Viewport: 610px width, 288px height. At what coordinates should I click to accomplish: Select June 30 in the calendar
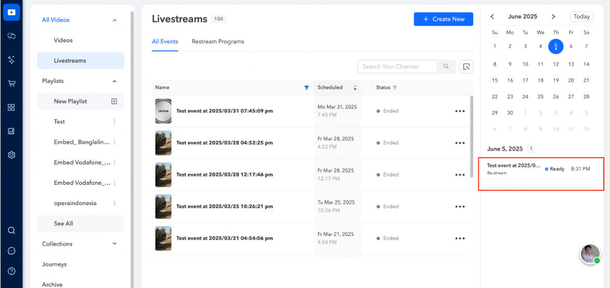point(510,113)
